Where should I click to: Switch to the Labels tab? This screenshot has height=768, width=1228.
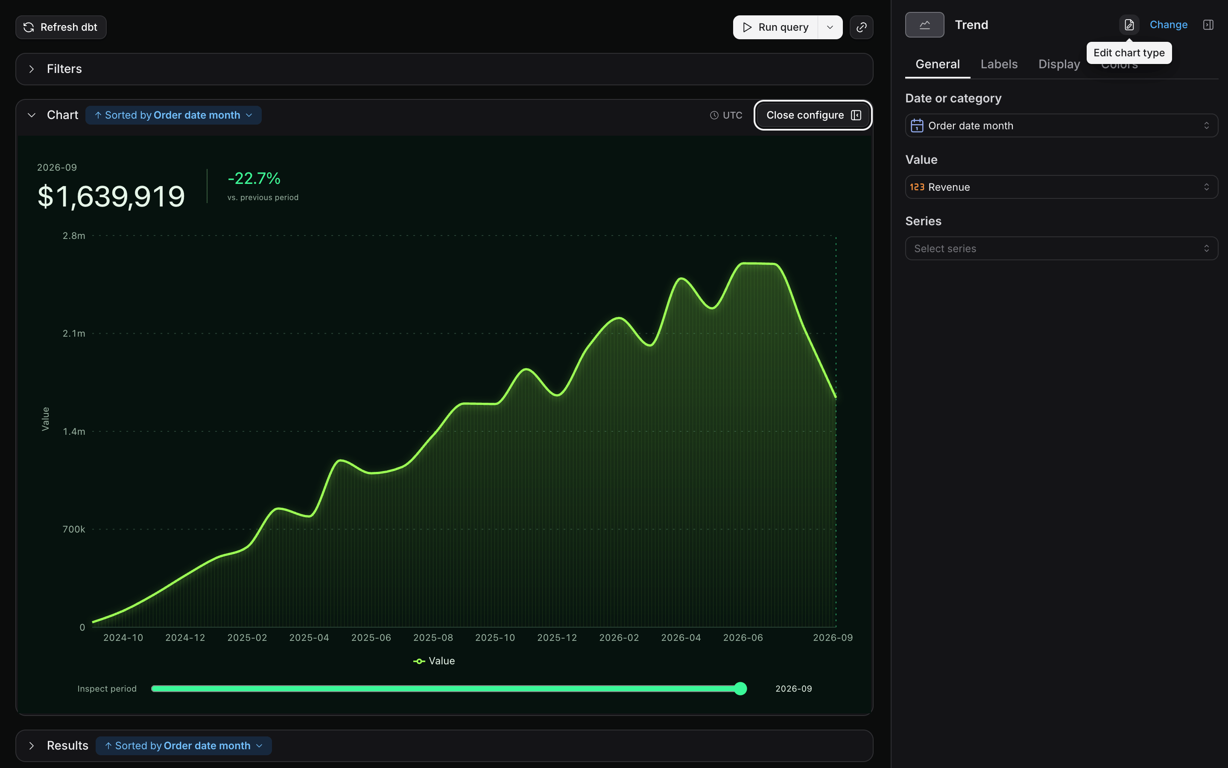click(x=999, y=64)
